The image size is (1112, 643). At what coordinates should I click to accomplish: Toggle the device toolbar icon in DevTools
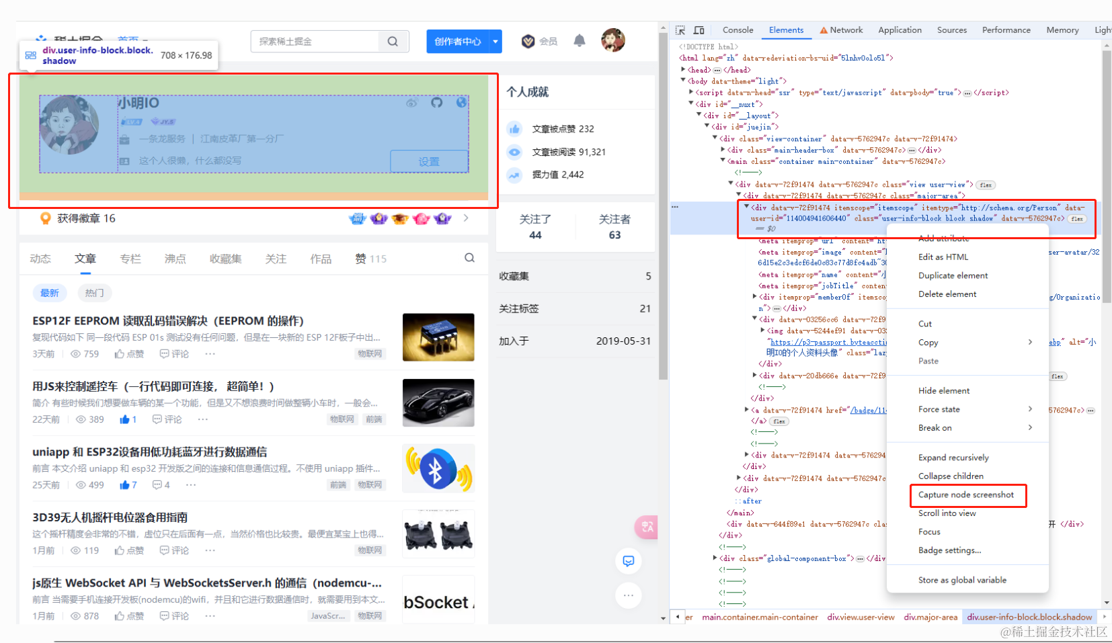699,30
